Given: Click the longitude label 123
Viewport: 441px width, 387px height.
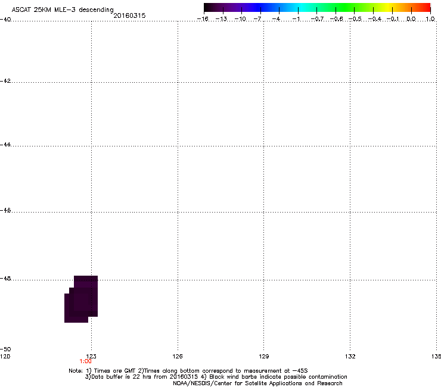Looking at the screenshot, I should coord(91,357).
